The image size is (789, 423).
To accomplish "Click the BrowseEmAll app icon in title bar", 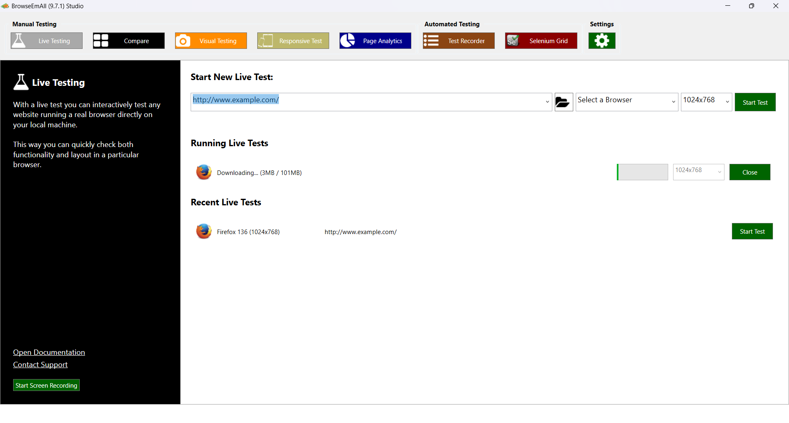I will click(5, 6).
